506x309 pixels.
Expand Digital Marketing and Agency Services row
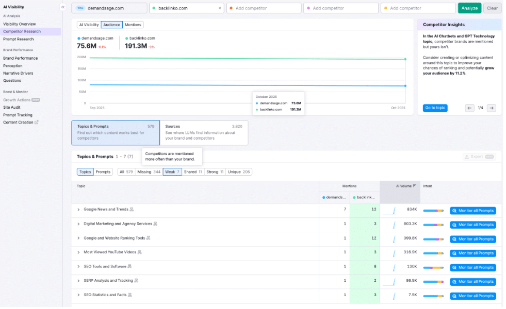tap(79, 225)
